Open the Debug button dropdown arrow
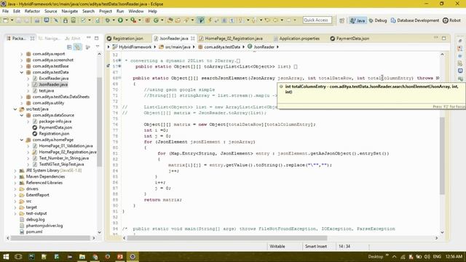Screen dimensions: 466x262 (x=114, y=20)
